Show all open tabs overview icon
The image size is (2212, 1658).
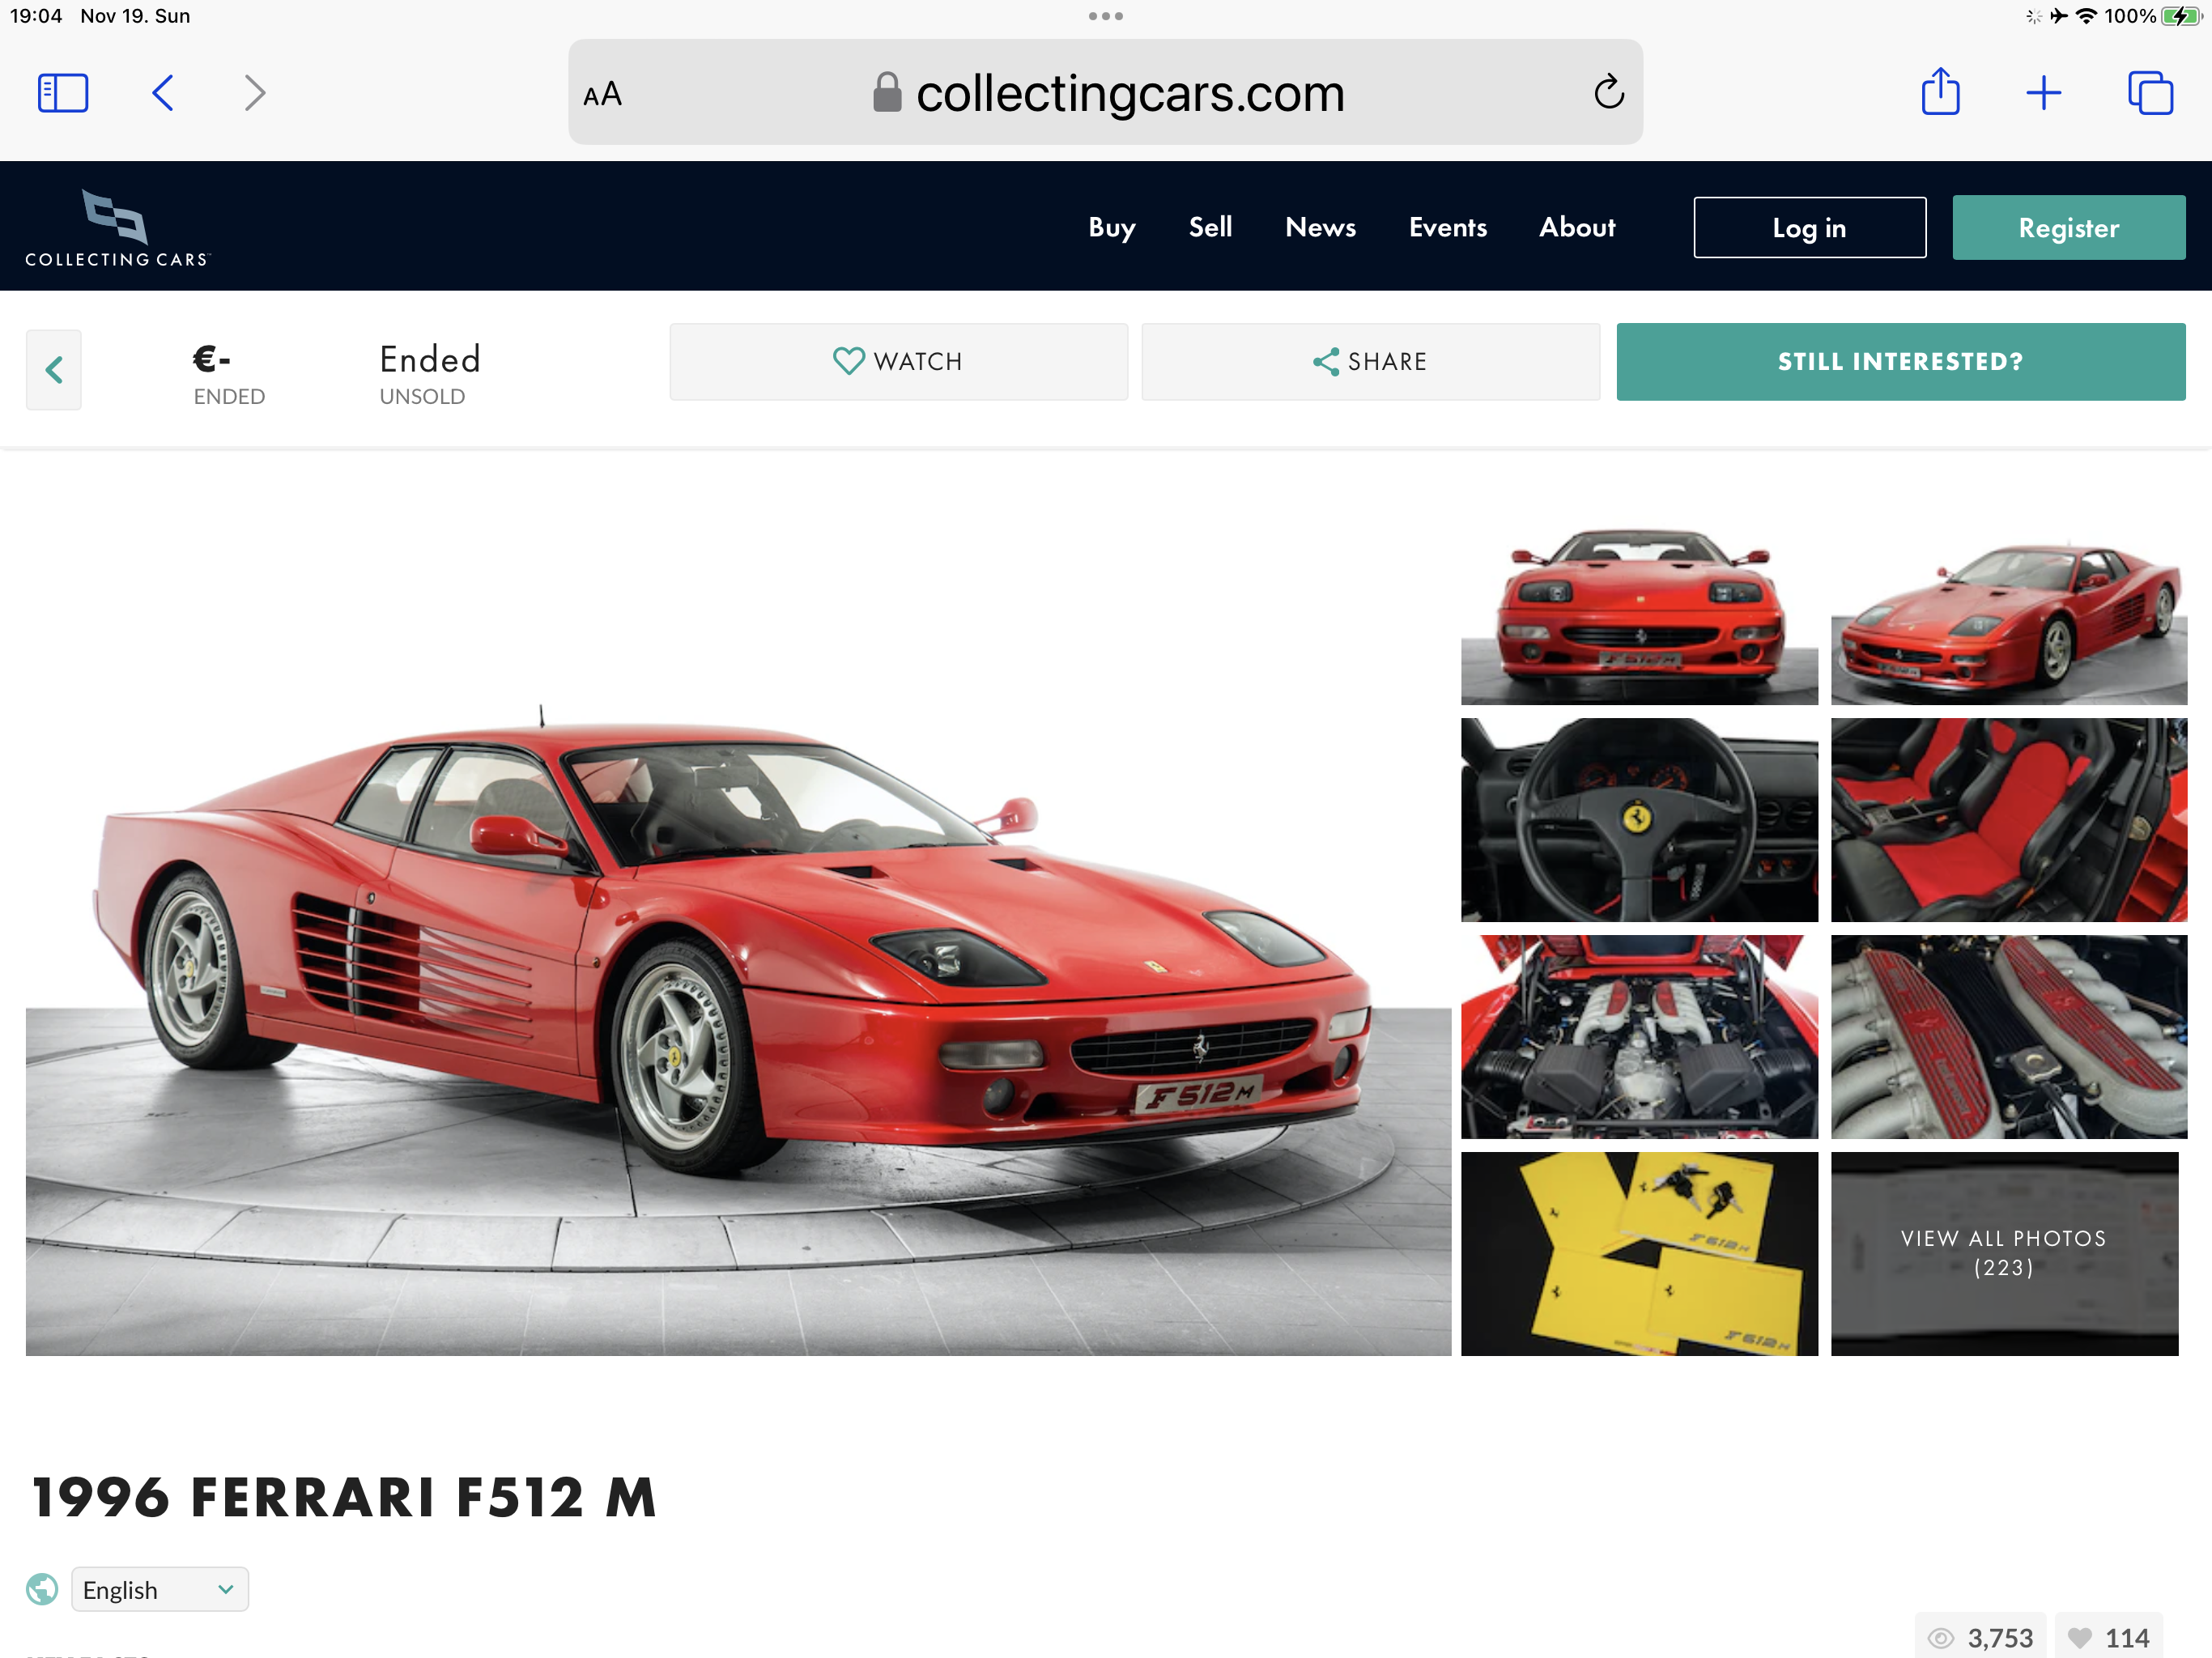[2150, 93]
